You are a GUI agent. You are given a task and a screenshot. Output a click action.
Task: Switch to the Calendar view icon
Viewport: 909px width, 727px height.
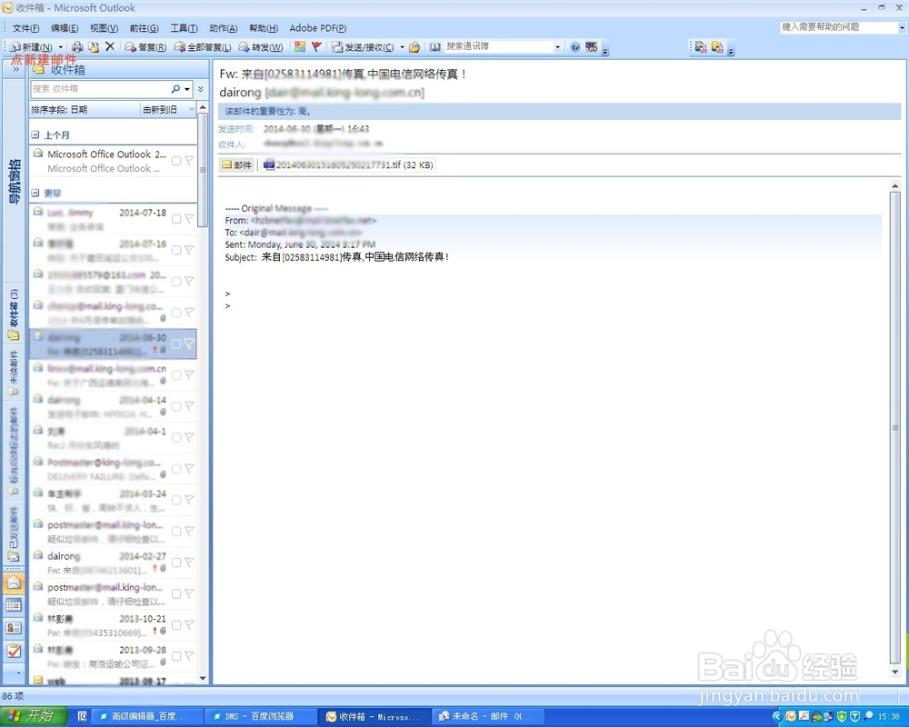point(14,606)
